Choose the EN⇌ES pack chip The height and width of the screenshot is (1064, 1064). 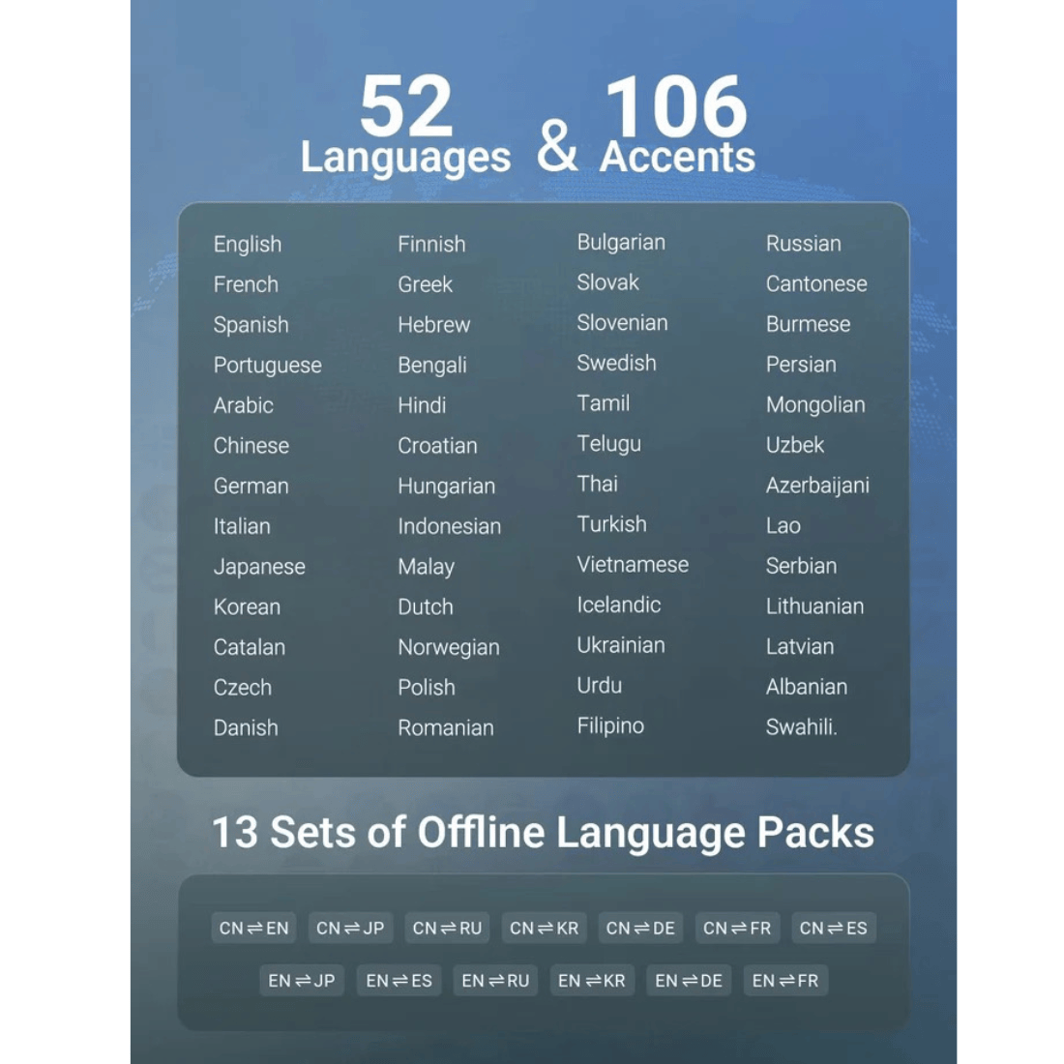(x=399, y=981)
